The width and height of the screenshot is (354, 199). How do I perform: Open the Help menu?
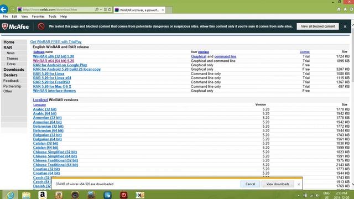coord(64,17)
